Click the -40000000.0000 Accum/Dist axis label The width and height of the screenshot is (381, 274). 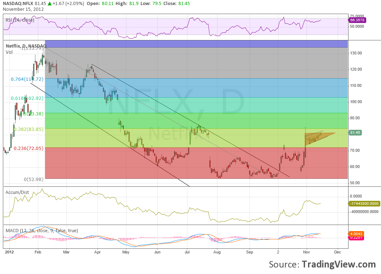(x=364, y=212)
